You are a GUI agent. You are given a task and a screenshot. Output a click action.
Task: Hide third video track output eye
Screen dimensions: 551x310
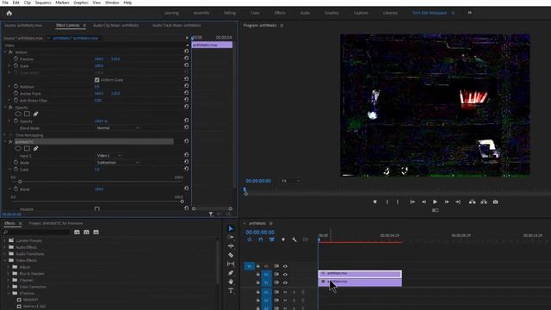pos(285,282)
